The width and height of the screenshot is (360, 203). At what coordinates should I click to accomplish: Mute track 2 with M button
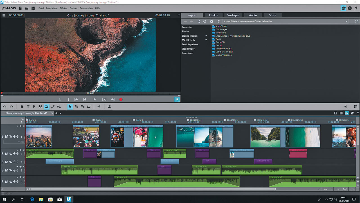(6, 154)
